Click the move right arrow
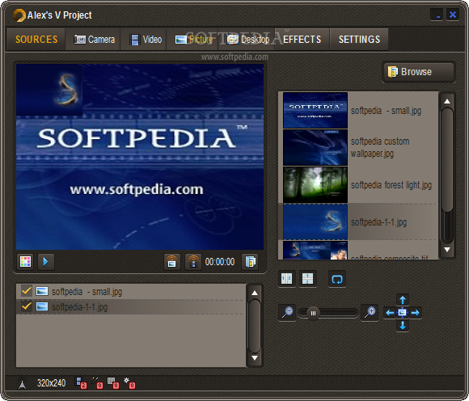469x401 pixels. pos(415,313)
